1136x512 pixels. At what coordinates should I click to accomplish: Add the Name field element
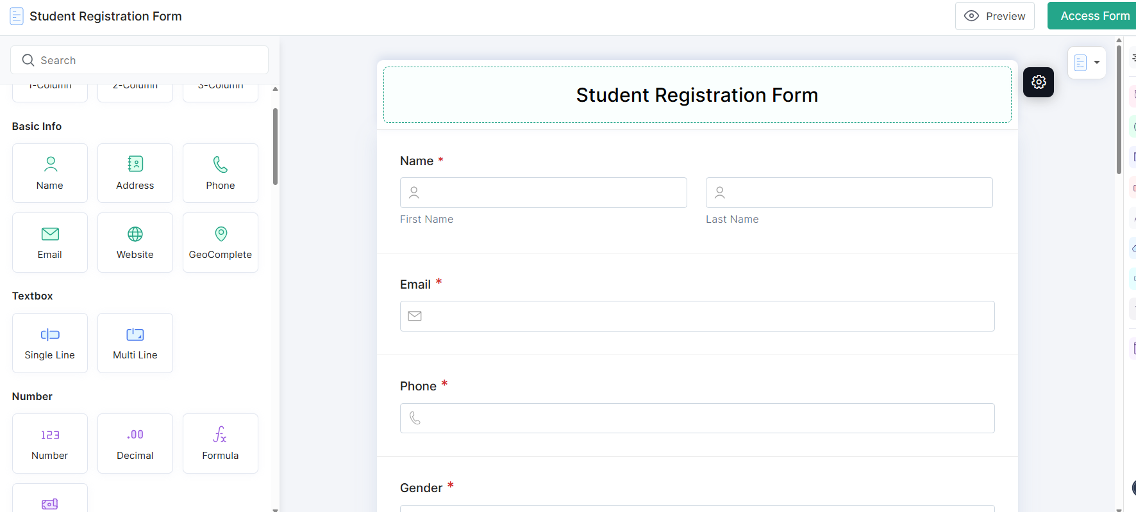(x=50, y=173)
